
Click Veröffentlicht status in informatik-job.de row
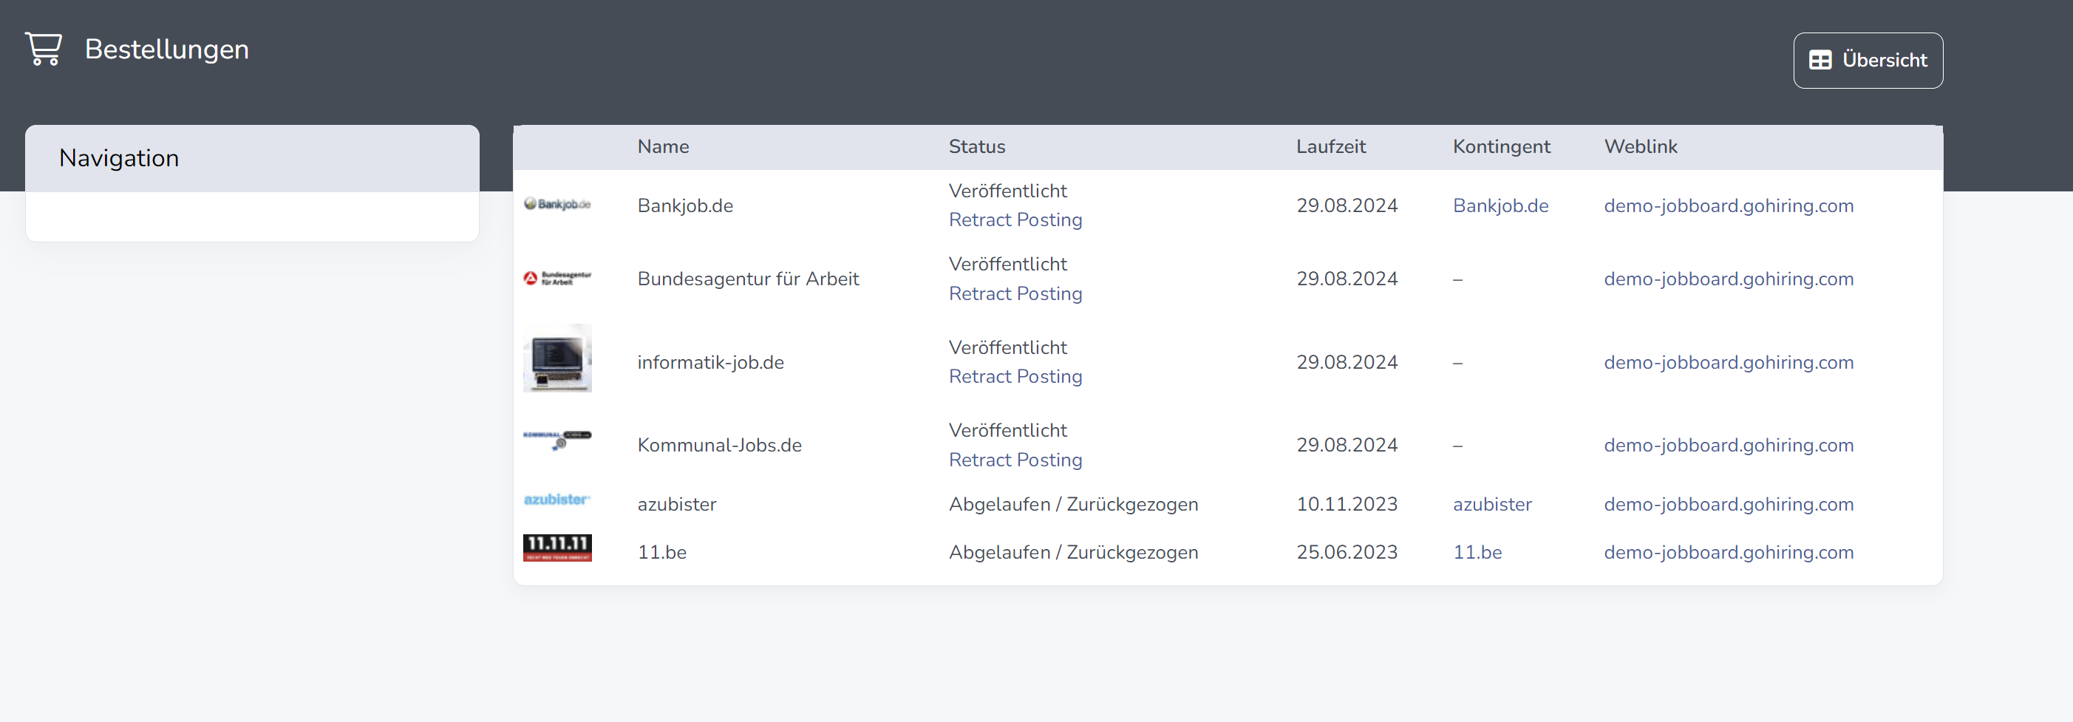[1007, 348]
